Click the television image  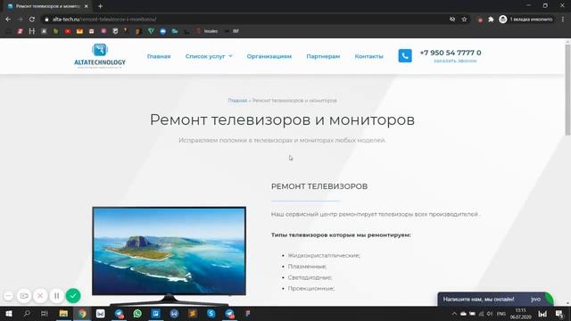coord(169,255)
